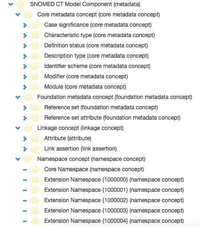Select the yellow icon beside Reference set attribute

tap(35, 118)
